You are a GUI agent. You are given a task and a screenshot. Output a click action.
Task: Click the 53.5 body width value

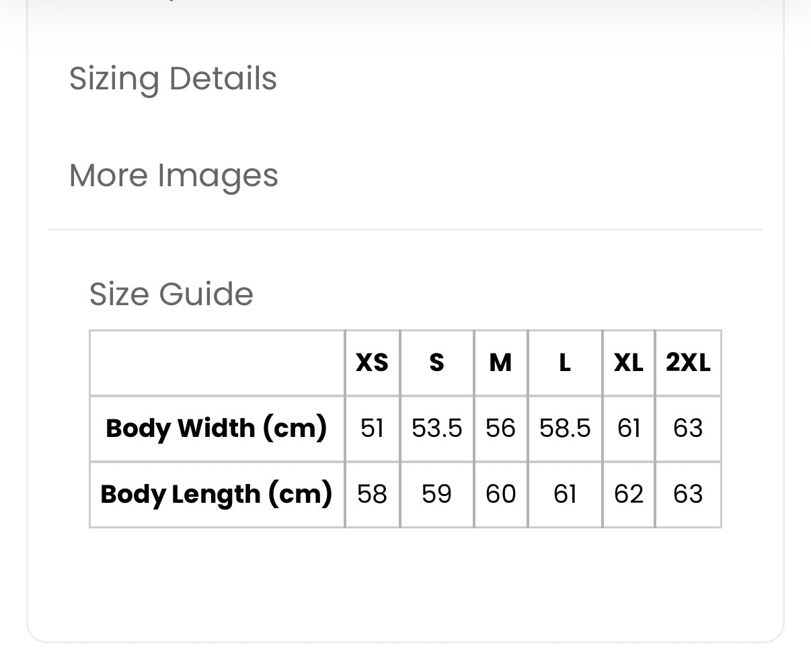coord(436,428)
